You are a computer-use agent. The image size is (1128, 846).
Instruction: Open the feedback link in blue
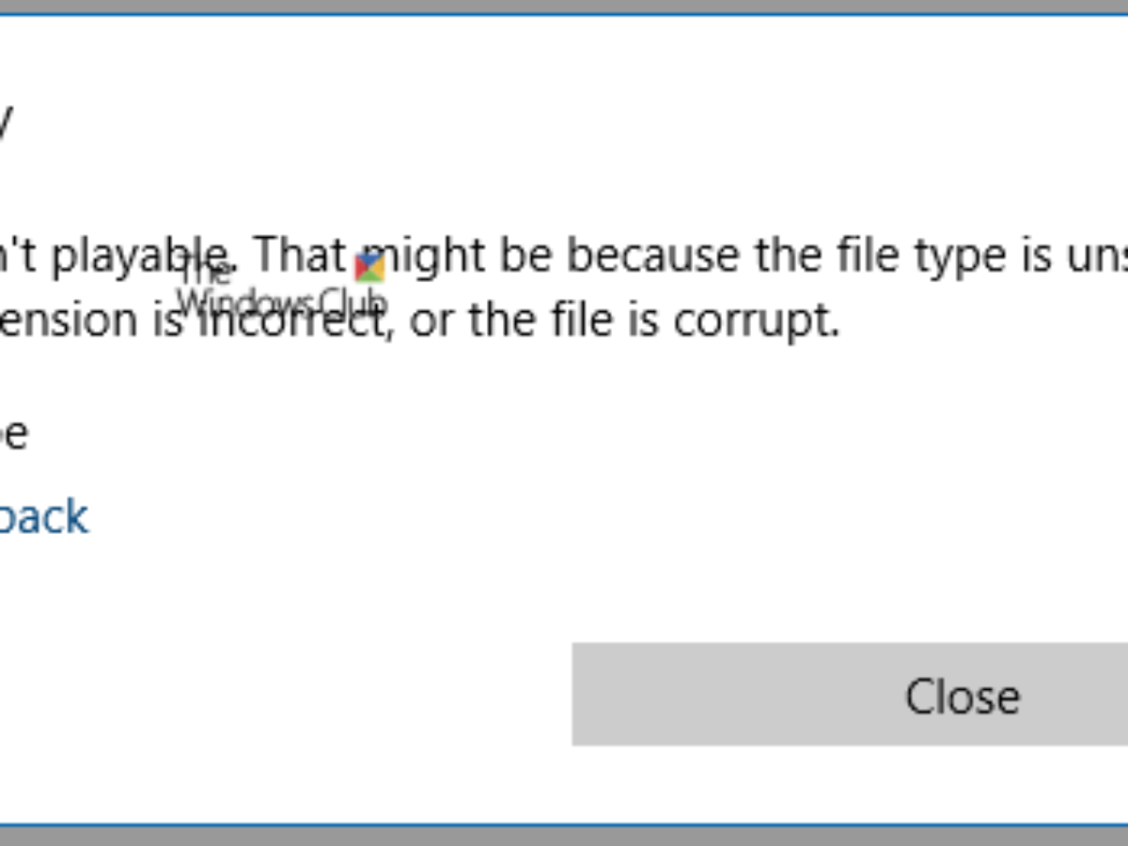[43, 518]
